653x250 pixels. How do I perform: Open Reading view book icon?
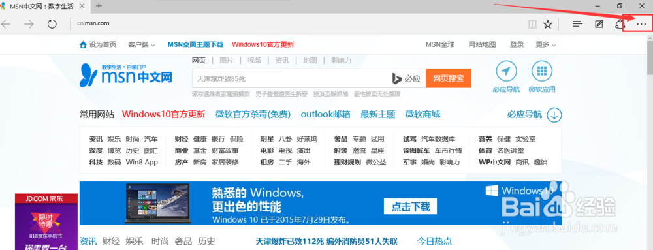click(x=532, y=24)
